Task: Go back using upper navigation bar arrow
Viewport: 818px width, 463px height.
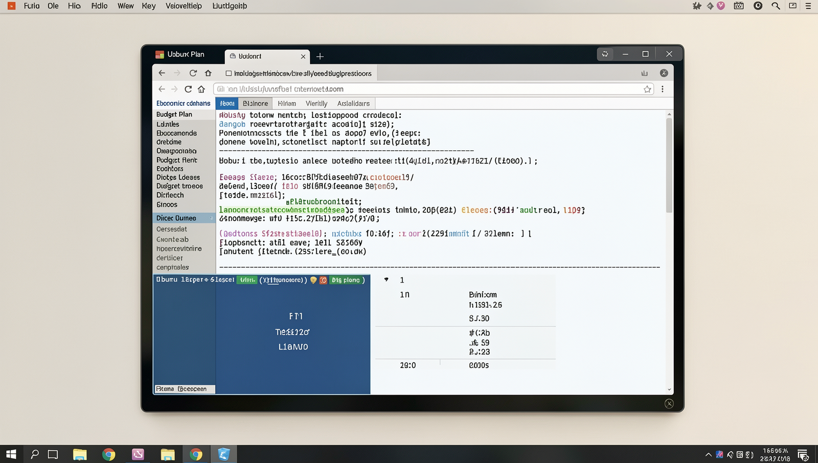Action: tap(162, 73)
